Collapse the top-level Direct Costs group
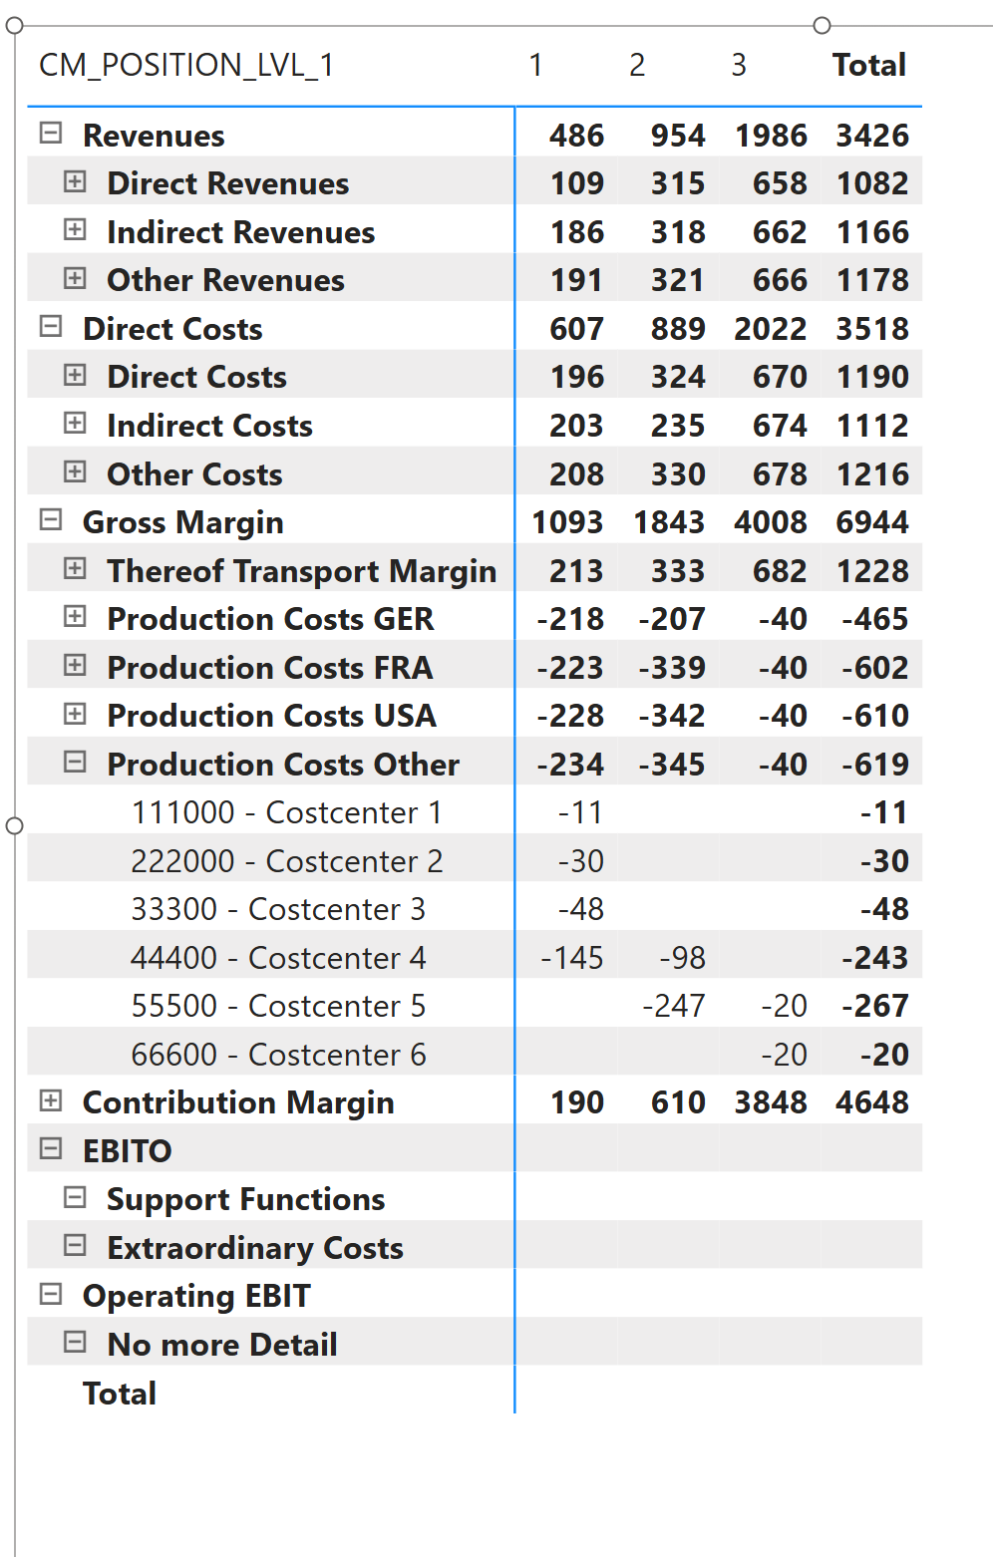The height and width of the screenshot is (1557, 993). click(51, 326)
